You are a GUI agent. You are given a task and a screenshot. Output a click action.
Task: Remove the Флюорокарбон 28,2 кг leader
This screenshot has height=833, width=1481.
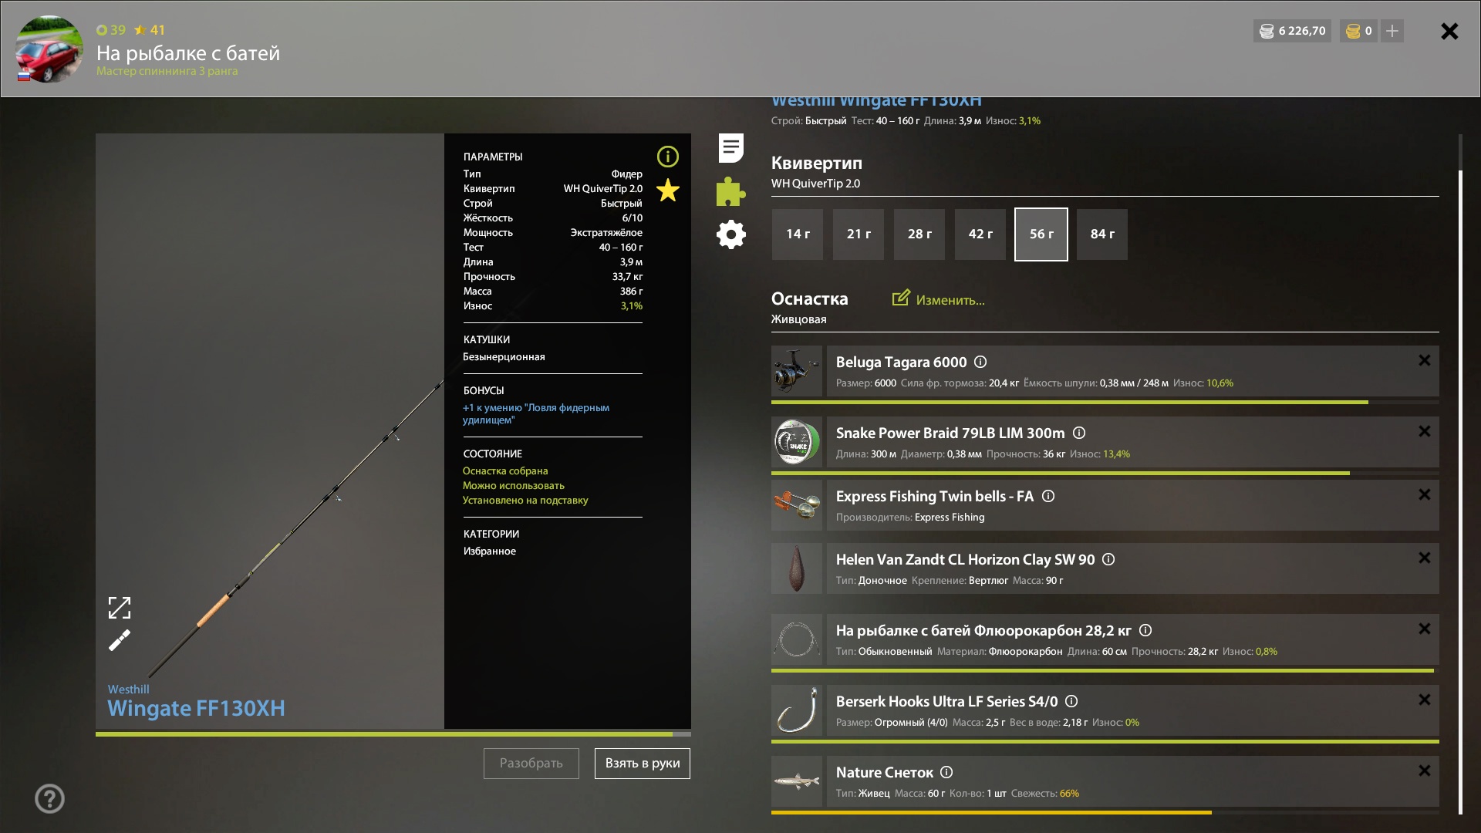(x=1425, y=629)
